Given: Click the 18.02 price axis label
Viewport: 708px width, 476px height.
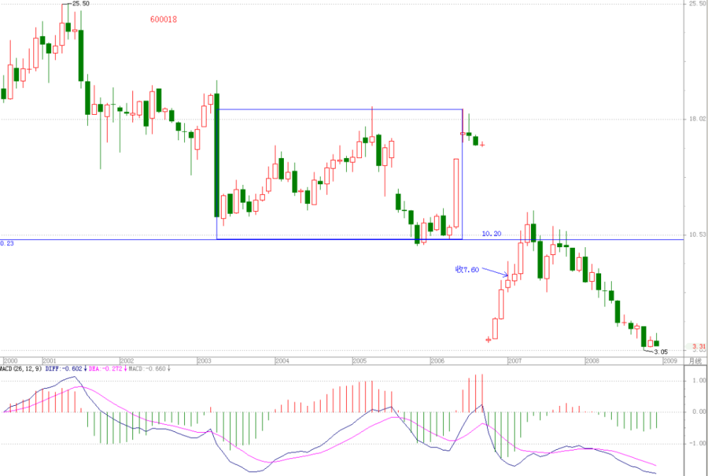Looking at the screenshot, I should pyautogui.click(x=697, y=119).
